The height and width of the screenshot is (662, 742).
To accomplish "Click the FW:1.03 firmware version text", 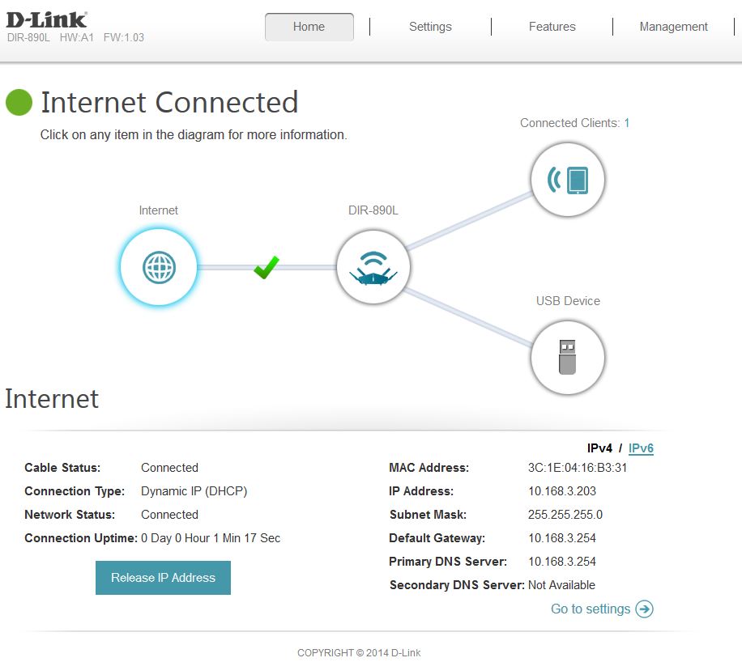I will point(123,37).
